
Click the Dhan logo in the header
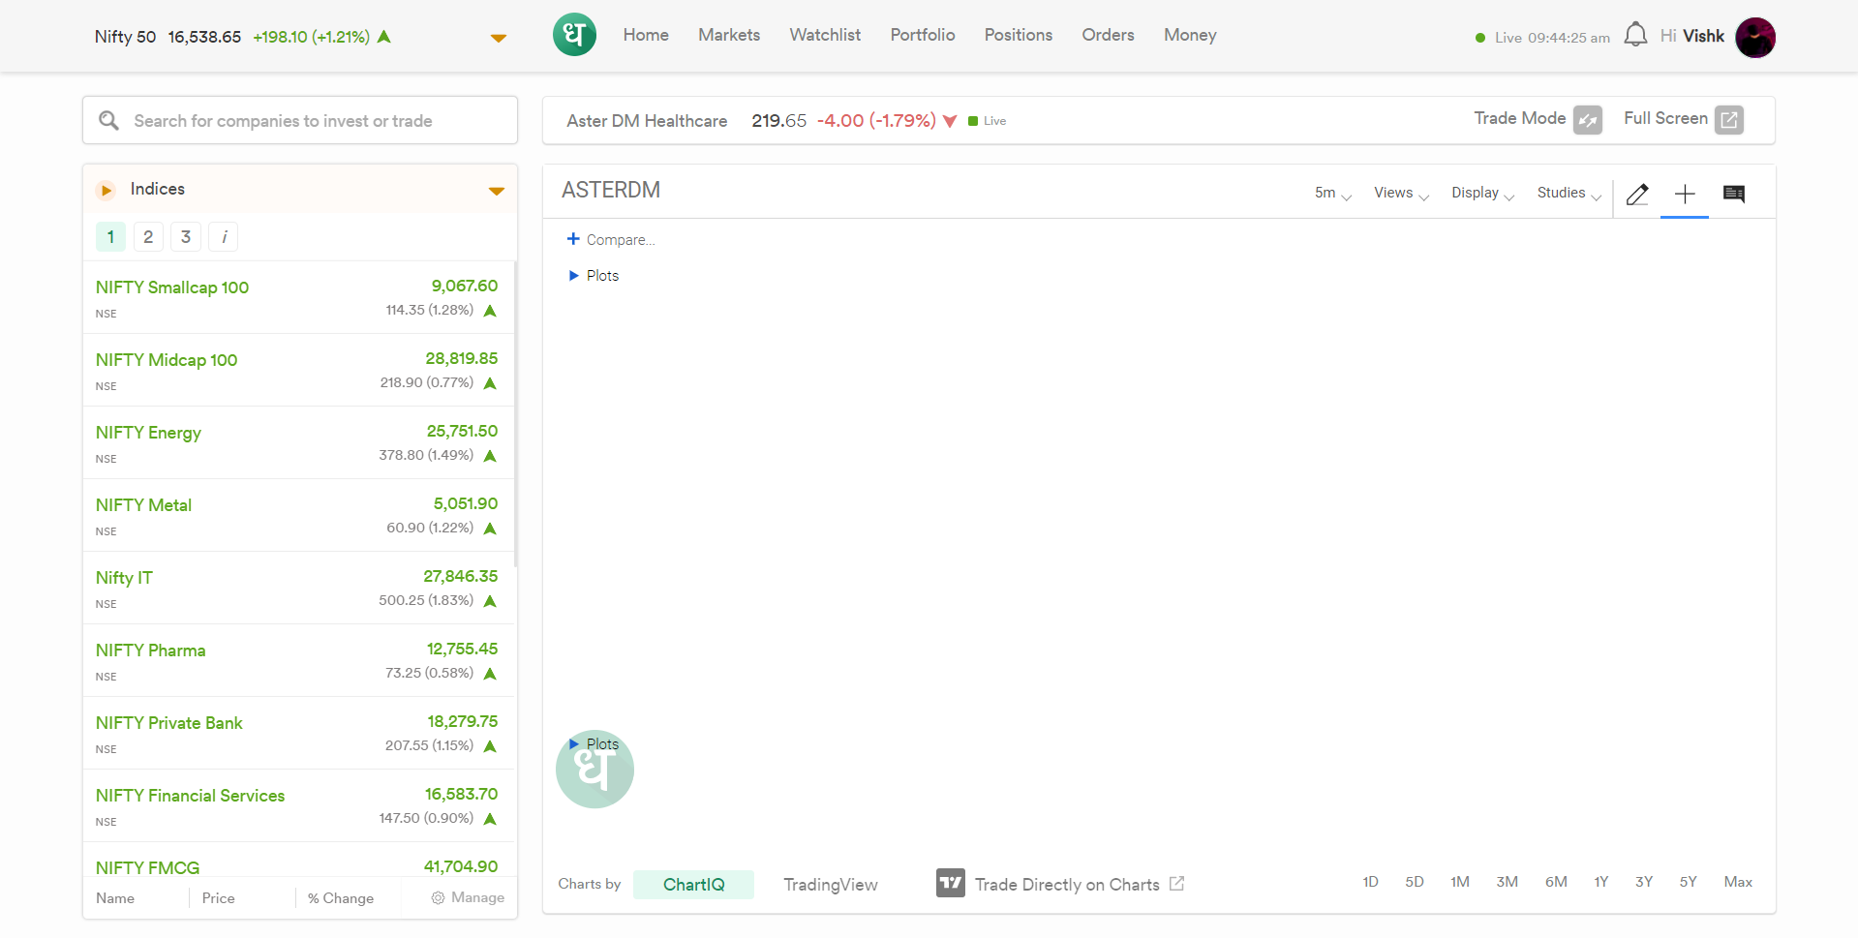click(x=574, y=35)
